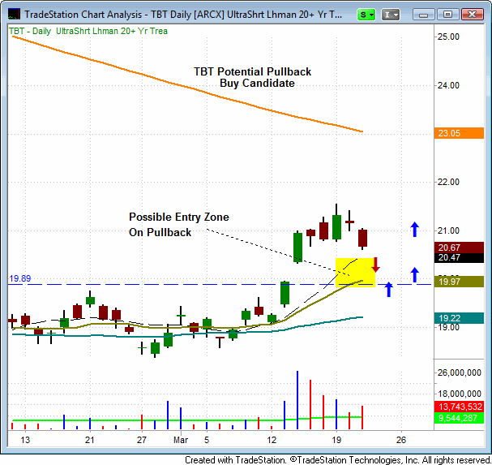Select the yellow entry zone rectangle
This screenshot has width=492, height=465.
(355, 273)
